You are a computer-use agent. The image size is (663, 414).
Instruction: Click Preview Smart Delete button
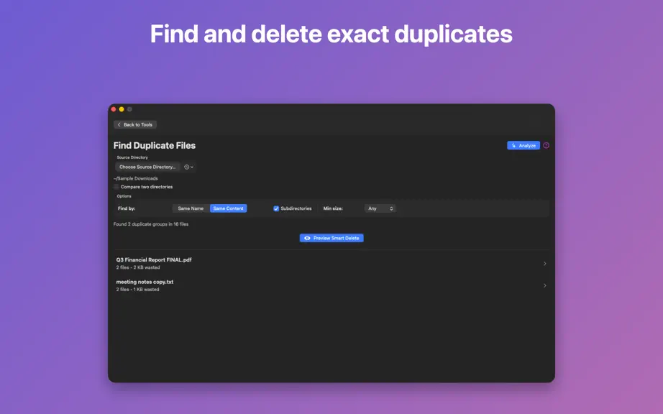(331, 238)
